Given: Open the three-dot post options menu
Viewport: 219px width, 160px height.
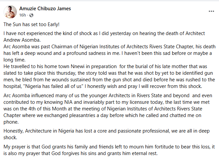Looking at the screenshot, I should [211, 11].
